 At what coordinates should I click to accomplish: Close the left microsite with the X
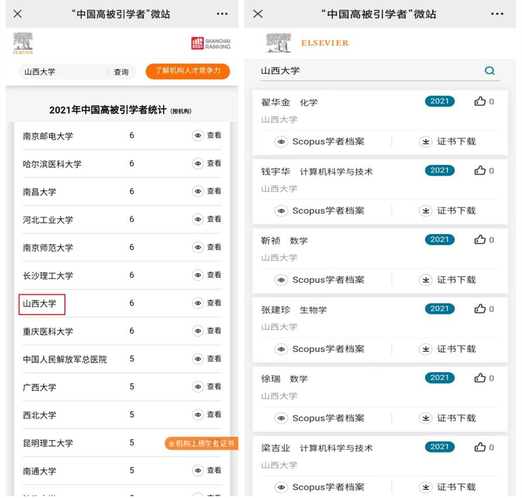point(17,14)
